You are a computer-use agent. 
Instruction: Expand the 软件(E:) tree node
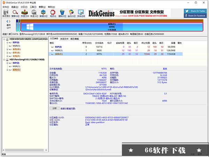pos(7,53)
